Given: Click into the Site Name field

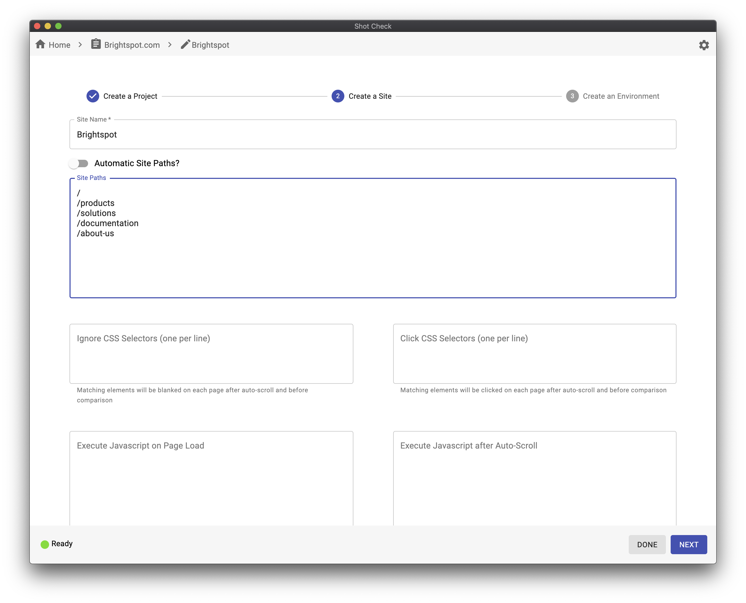Looking at the screenshot, I should pyautogui.click(x=372, y=135).
